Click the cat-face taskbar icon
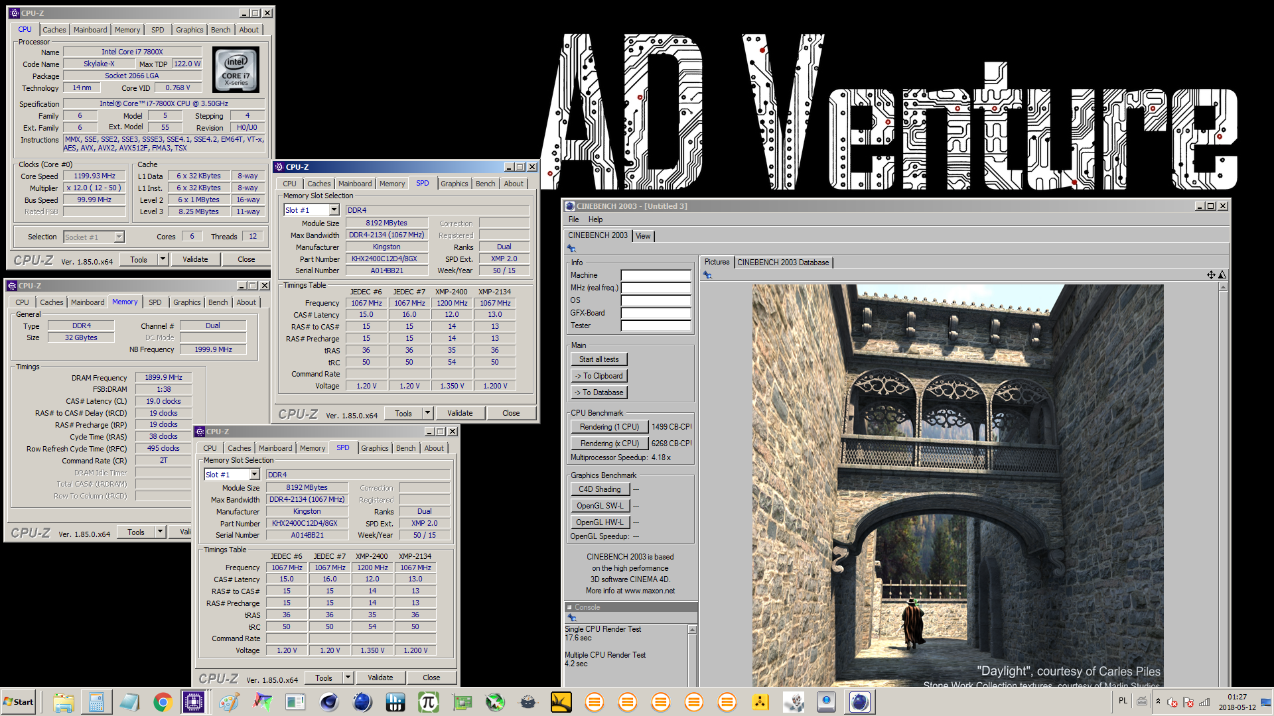 click(528, 702)
